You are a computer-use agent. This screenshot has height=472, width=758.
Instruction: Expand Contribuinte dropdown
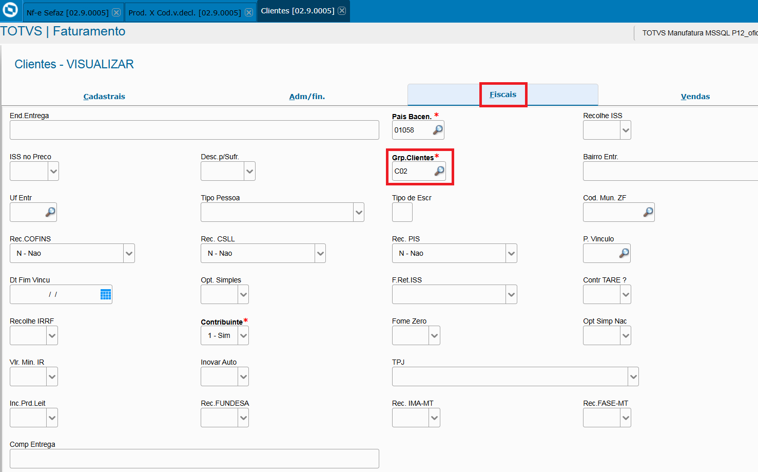[243, 335]
